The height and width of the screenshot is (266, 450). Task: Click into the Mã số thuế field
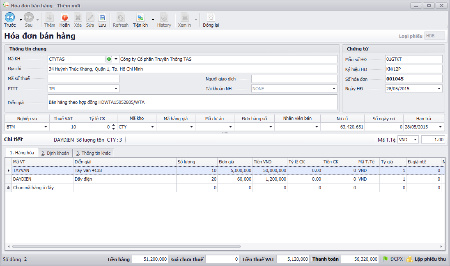(83, 79)
